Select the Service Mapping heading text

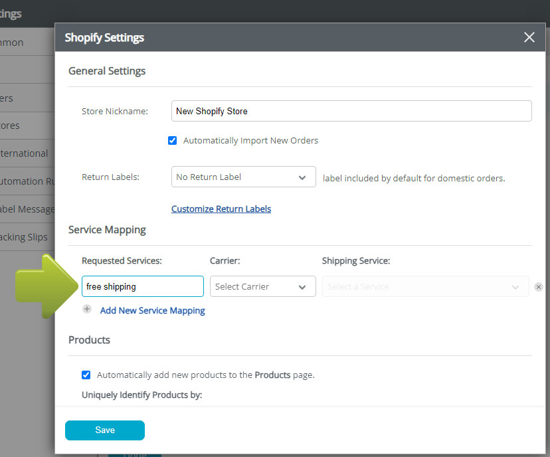(x=107, y=230)
